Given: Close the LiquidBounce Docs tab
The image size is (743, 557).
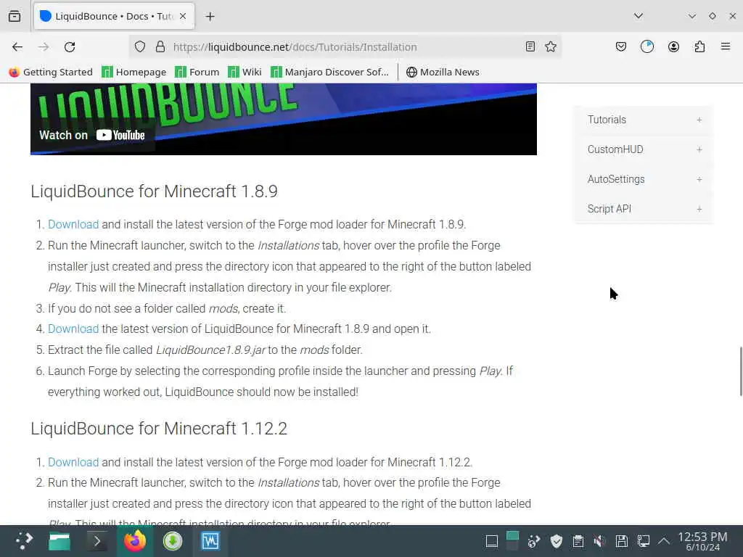Looking at the screenshot, I should (x=183, y=17).
